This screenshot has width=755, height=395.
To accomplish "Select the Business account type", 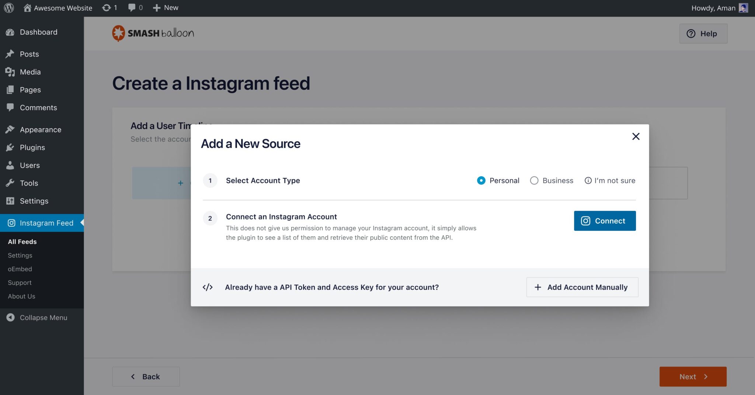I will click(x=534, y=181).
